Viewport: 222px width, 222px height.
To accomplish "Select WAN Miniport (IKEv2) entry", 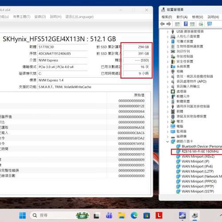I will 198,156.
